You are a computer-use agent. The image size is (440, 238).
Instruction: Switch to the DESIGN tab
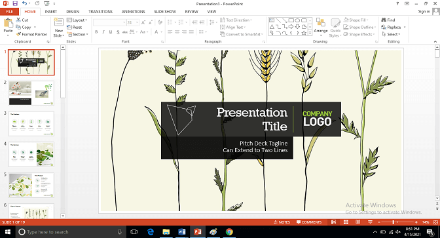[73, 12]
